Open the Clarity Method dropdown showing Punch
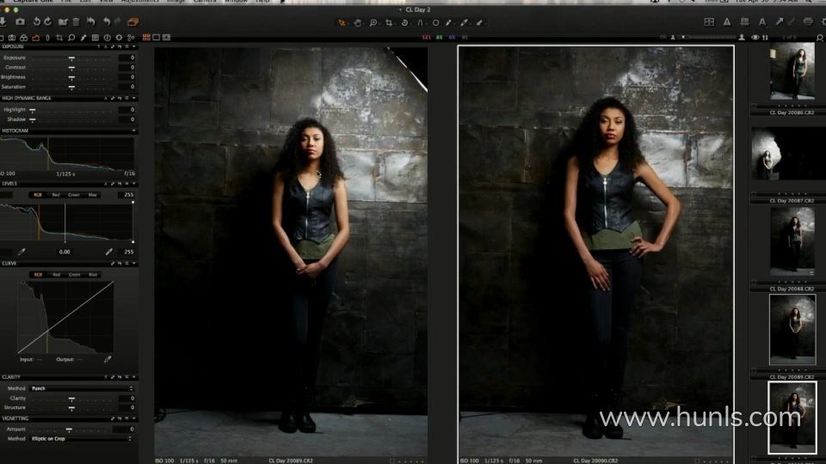This screenshot has height=464, width=826. [x=82, y=388]
